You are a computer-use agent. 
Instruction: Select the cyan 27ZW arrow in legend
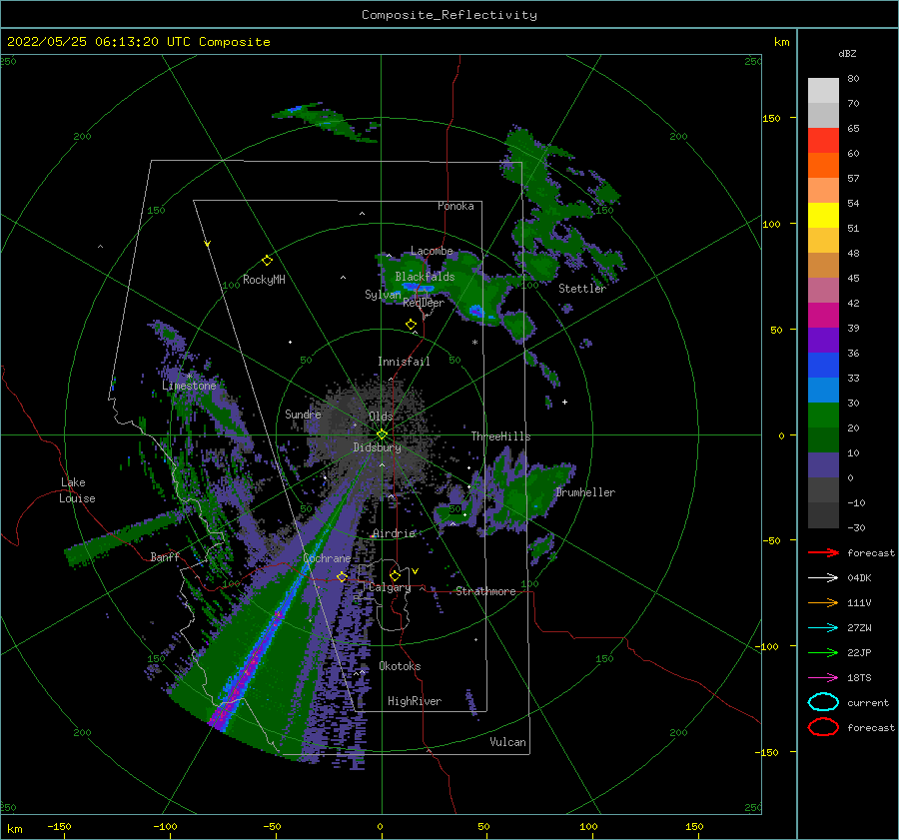coord(823,628)
